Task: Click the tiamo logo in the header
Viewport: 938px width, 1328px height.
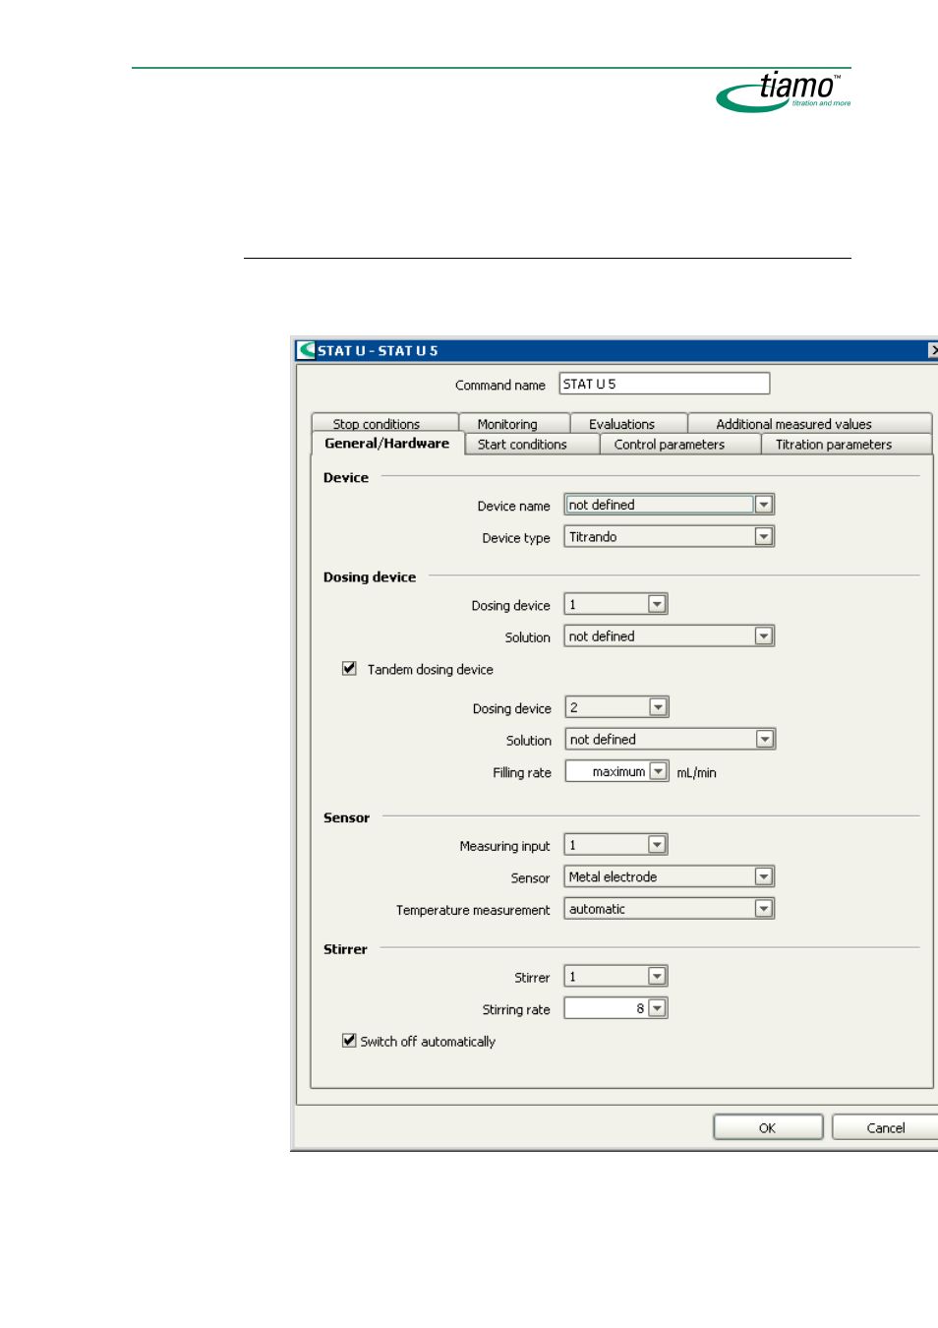Action: coord(784,91)
